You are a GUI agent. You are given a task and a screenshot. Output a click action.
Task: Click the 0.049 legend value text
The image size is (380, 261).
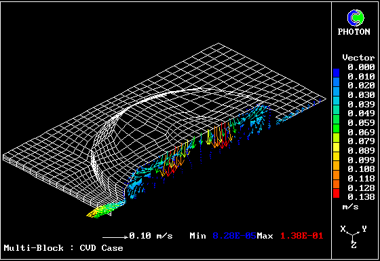pos(361,113)
